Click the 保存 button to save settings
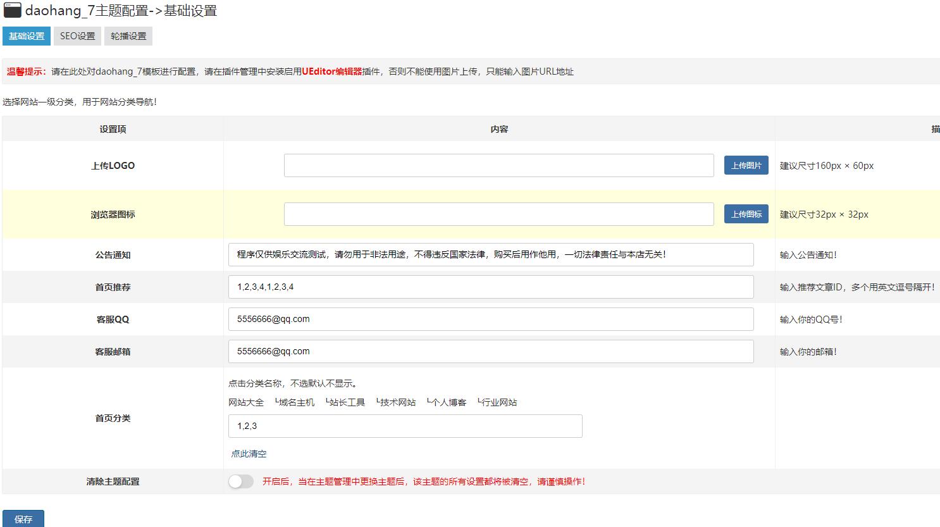940x527 pixels. point(23,519)
